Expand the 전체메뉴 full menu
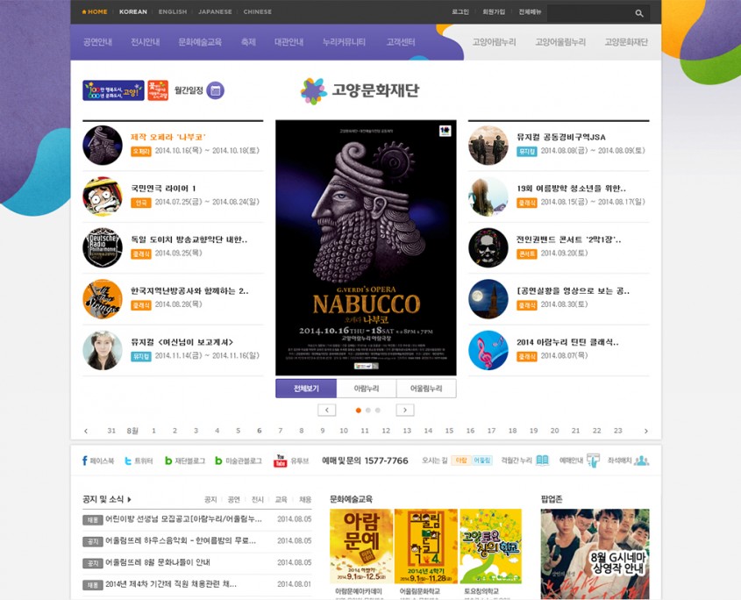 pos(531,11)
